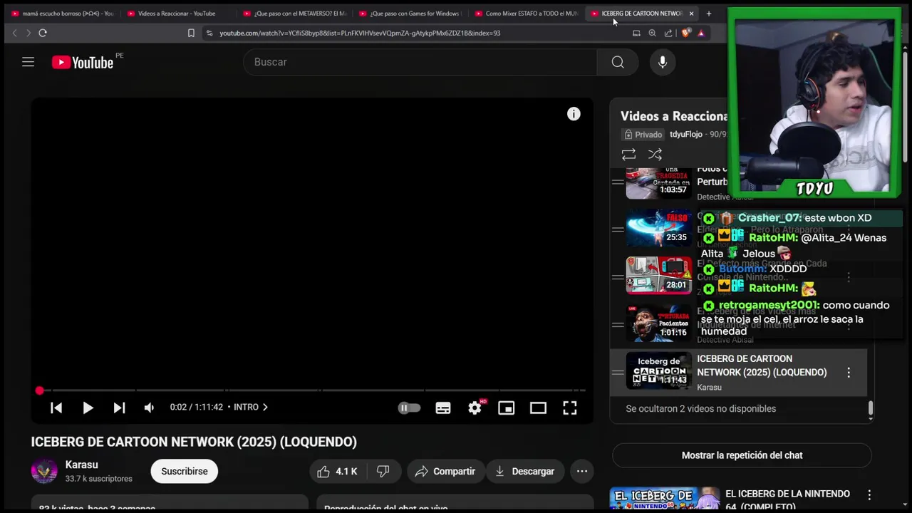This screenshot has width=912, height=513.
Task: Open a new browser tab
Action: pos(708,14)
